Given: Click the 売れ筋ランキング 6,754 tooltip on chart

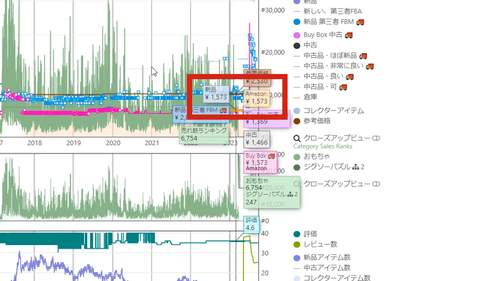Looking at the screenshot, I should pos(204,135).
